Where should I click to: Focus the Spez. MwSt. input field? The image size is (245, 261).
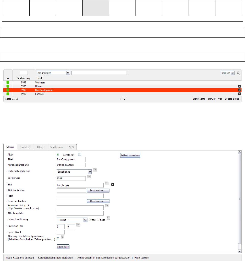[60, 232]
